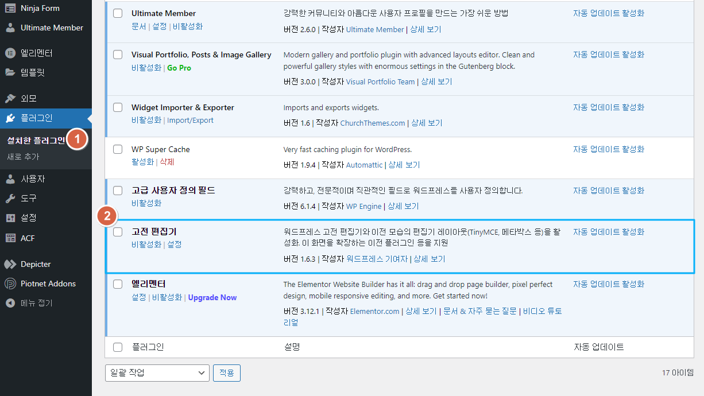Image resolution: width=704 pixels, height=396 pixels.
Task: Enable auto-updates for 고전 편집기
Action: (609, 232)
